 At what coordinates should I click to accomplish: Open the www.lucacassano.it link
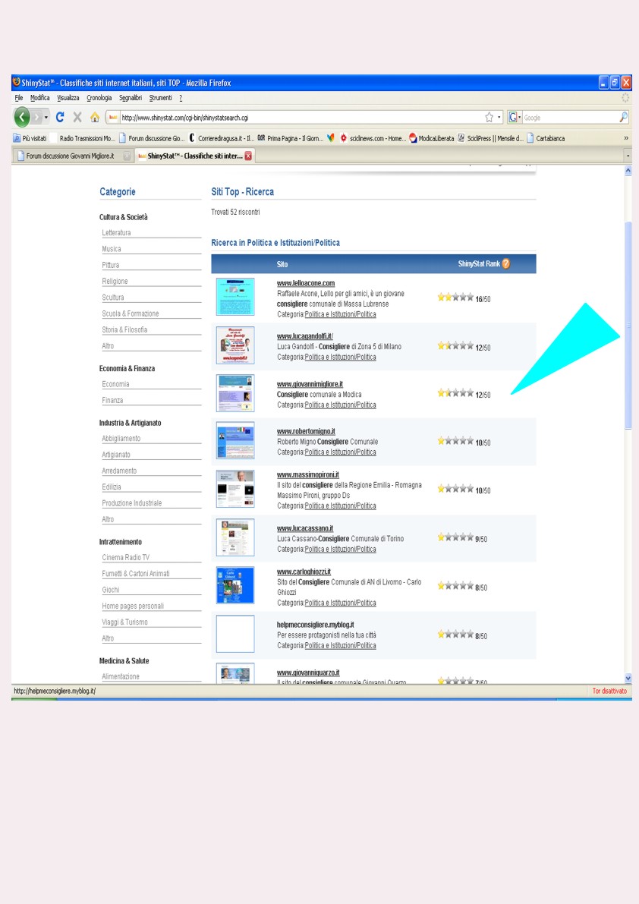(305, 528)
